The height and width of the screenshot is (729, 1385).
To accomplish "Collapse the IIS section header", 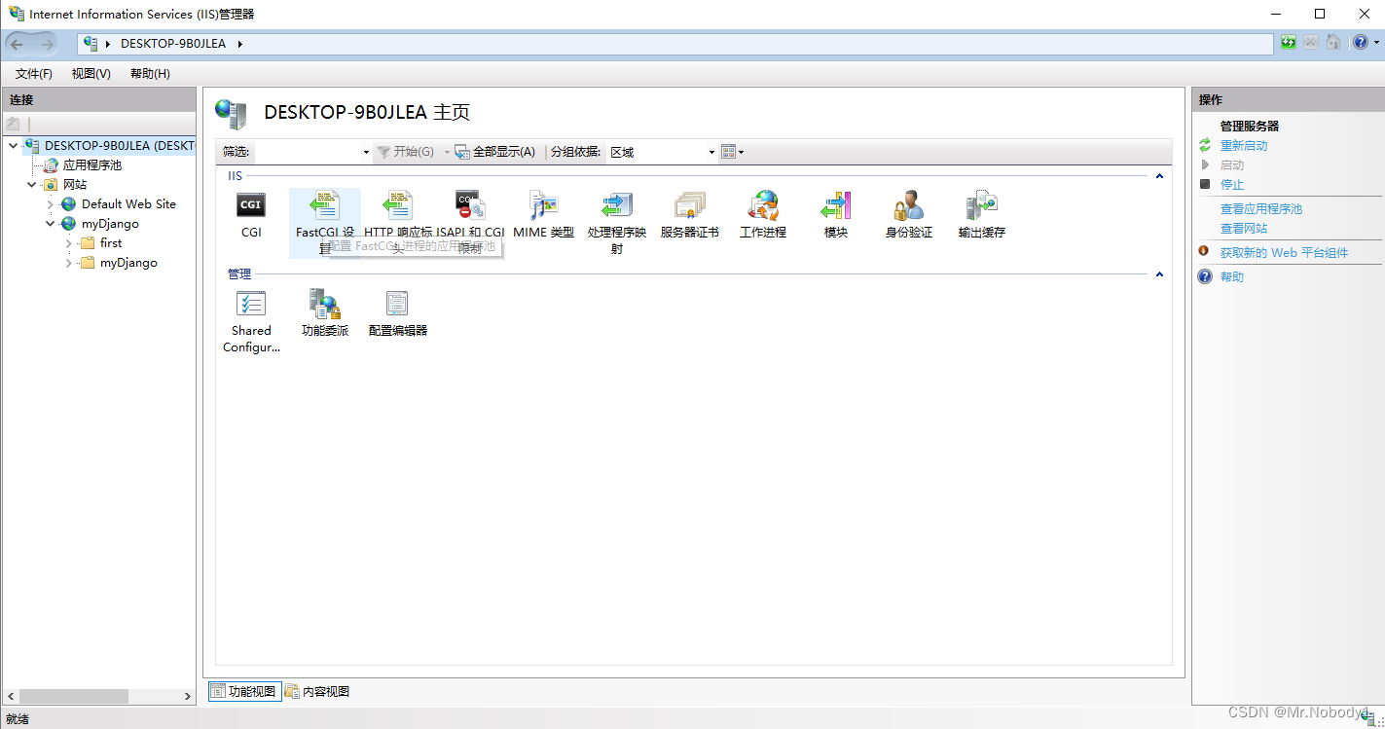I will tap(1158, 175).
